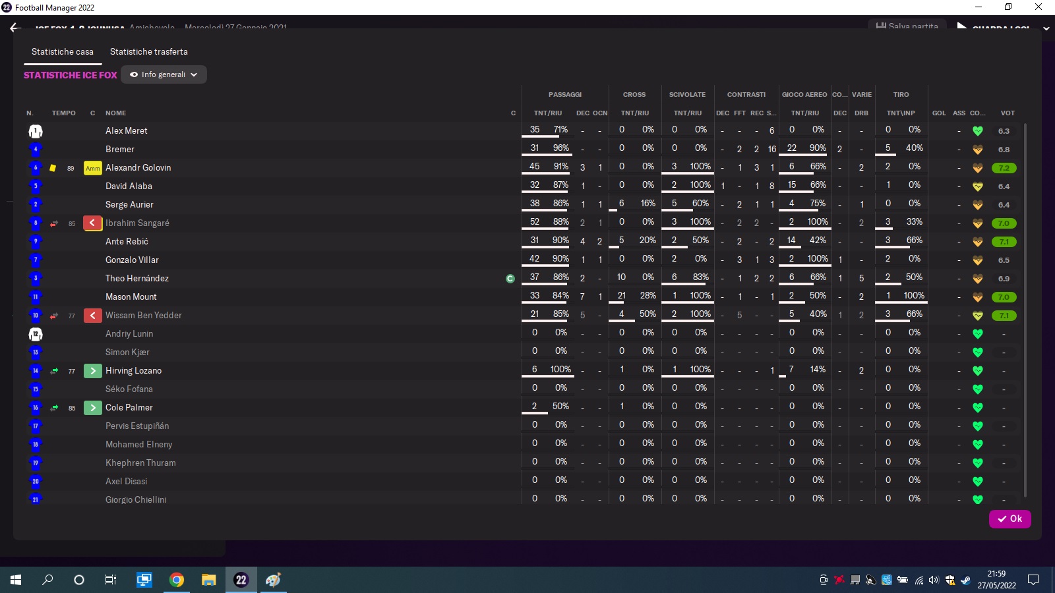Viewport: 1055px width, 593px height.
Task: Open player Giorgio Chiellini
Action: pos(136,500)
